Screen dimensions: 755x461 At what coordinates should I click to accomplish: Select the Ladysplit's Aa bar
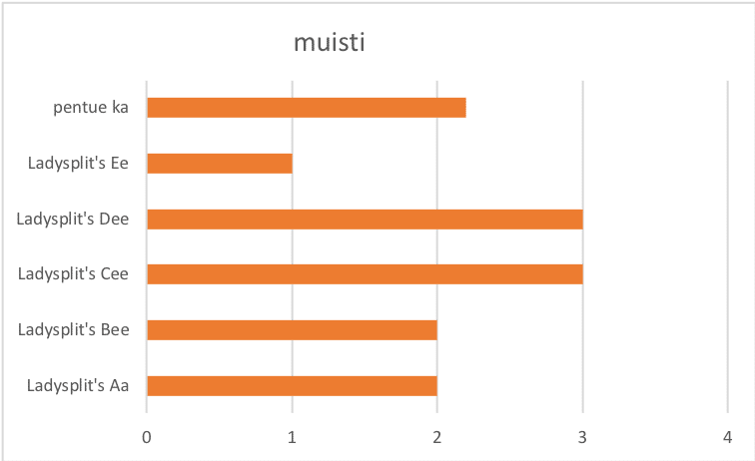pos(292,385)
